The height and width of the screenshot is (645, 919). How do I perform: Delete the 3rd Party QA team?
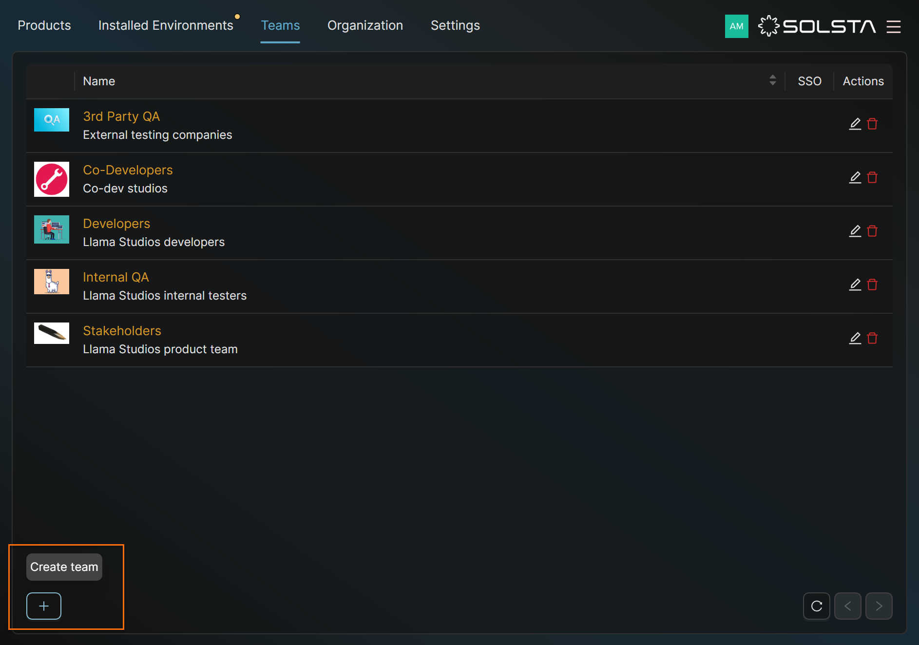(872, 124)
